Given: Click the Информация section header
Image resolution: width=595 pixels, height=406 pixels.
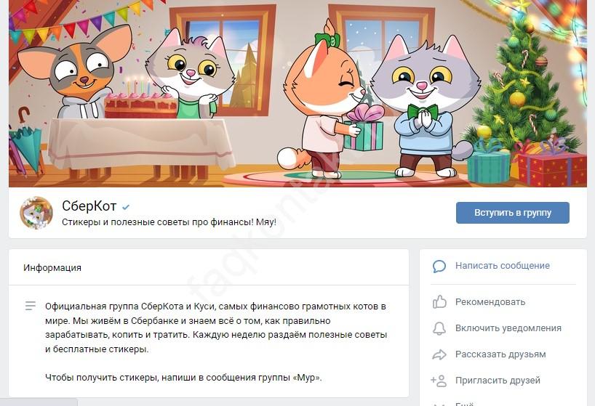Looking at the screenshot, I should tap(52, 268).
